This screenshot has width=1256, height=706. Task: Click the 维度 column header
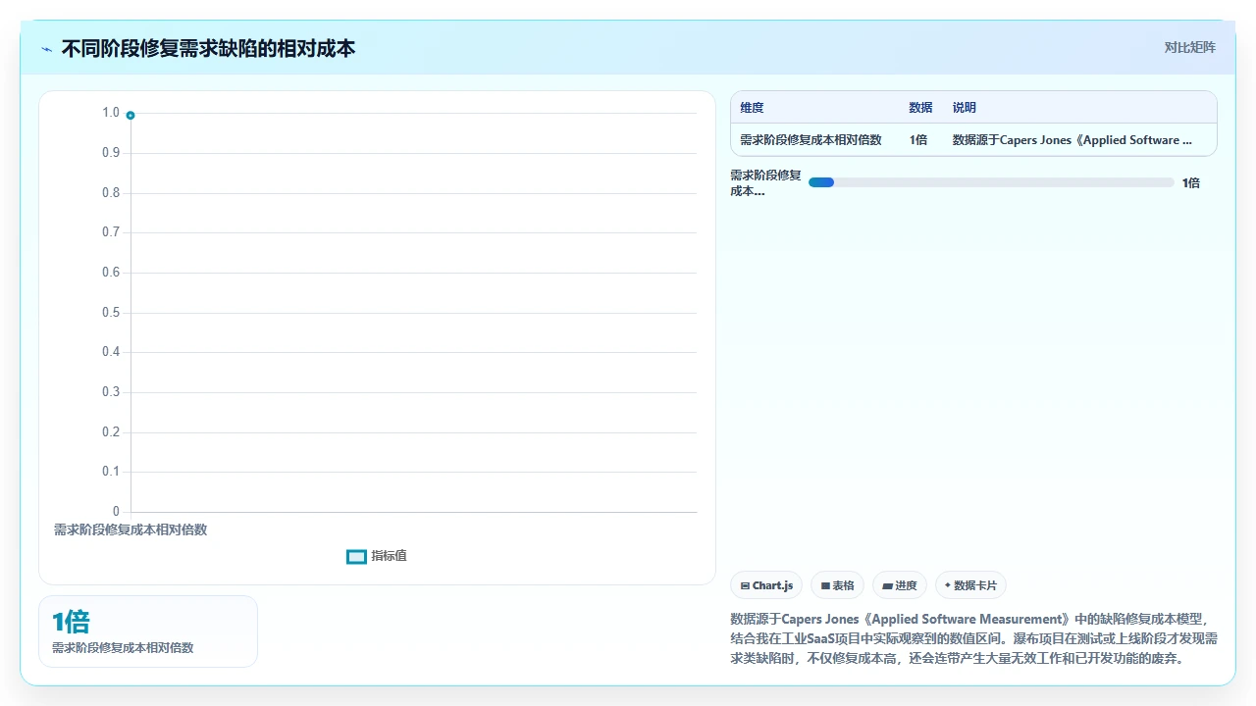[752, 108]
